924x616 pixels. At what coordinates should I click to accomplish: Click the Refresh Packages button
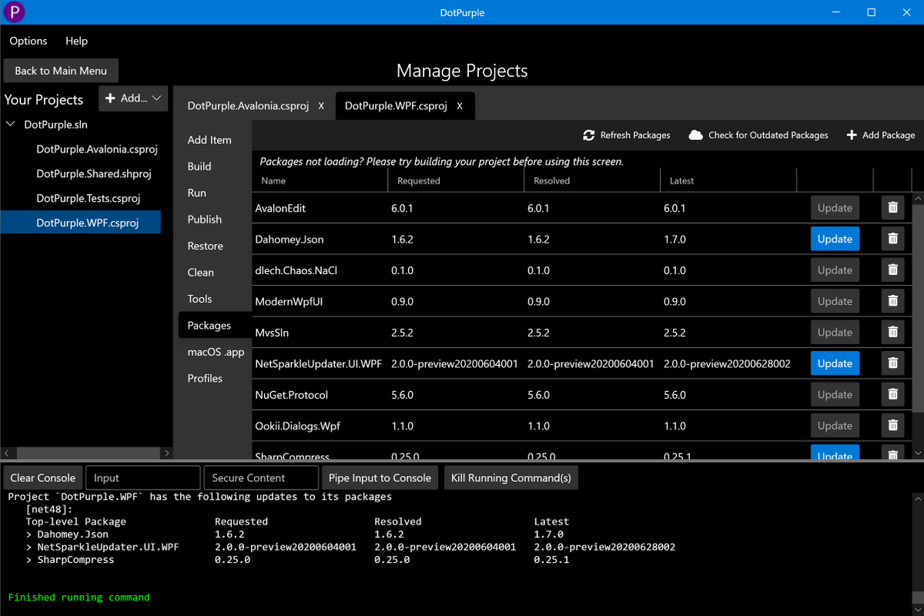[626, 135]
